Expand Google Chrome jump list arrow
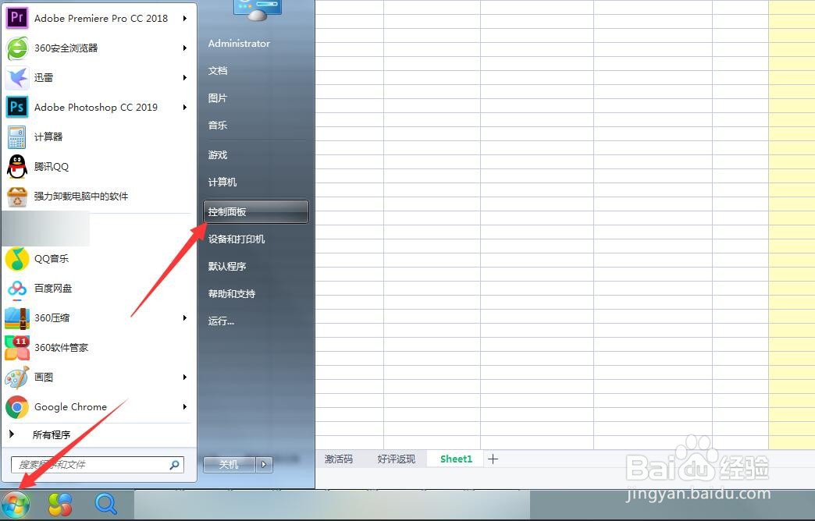 pyautogui.click(x=184, y=406)
